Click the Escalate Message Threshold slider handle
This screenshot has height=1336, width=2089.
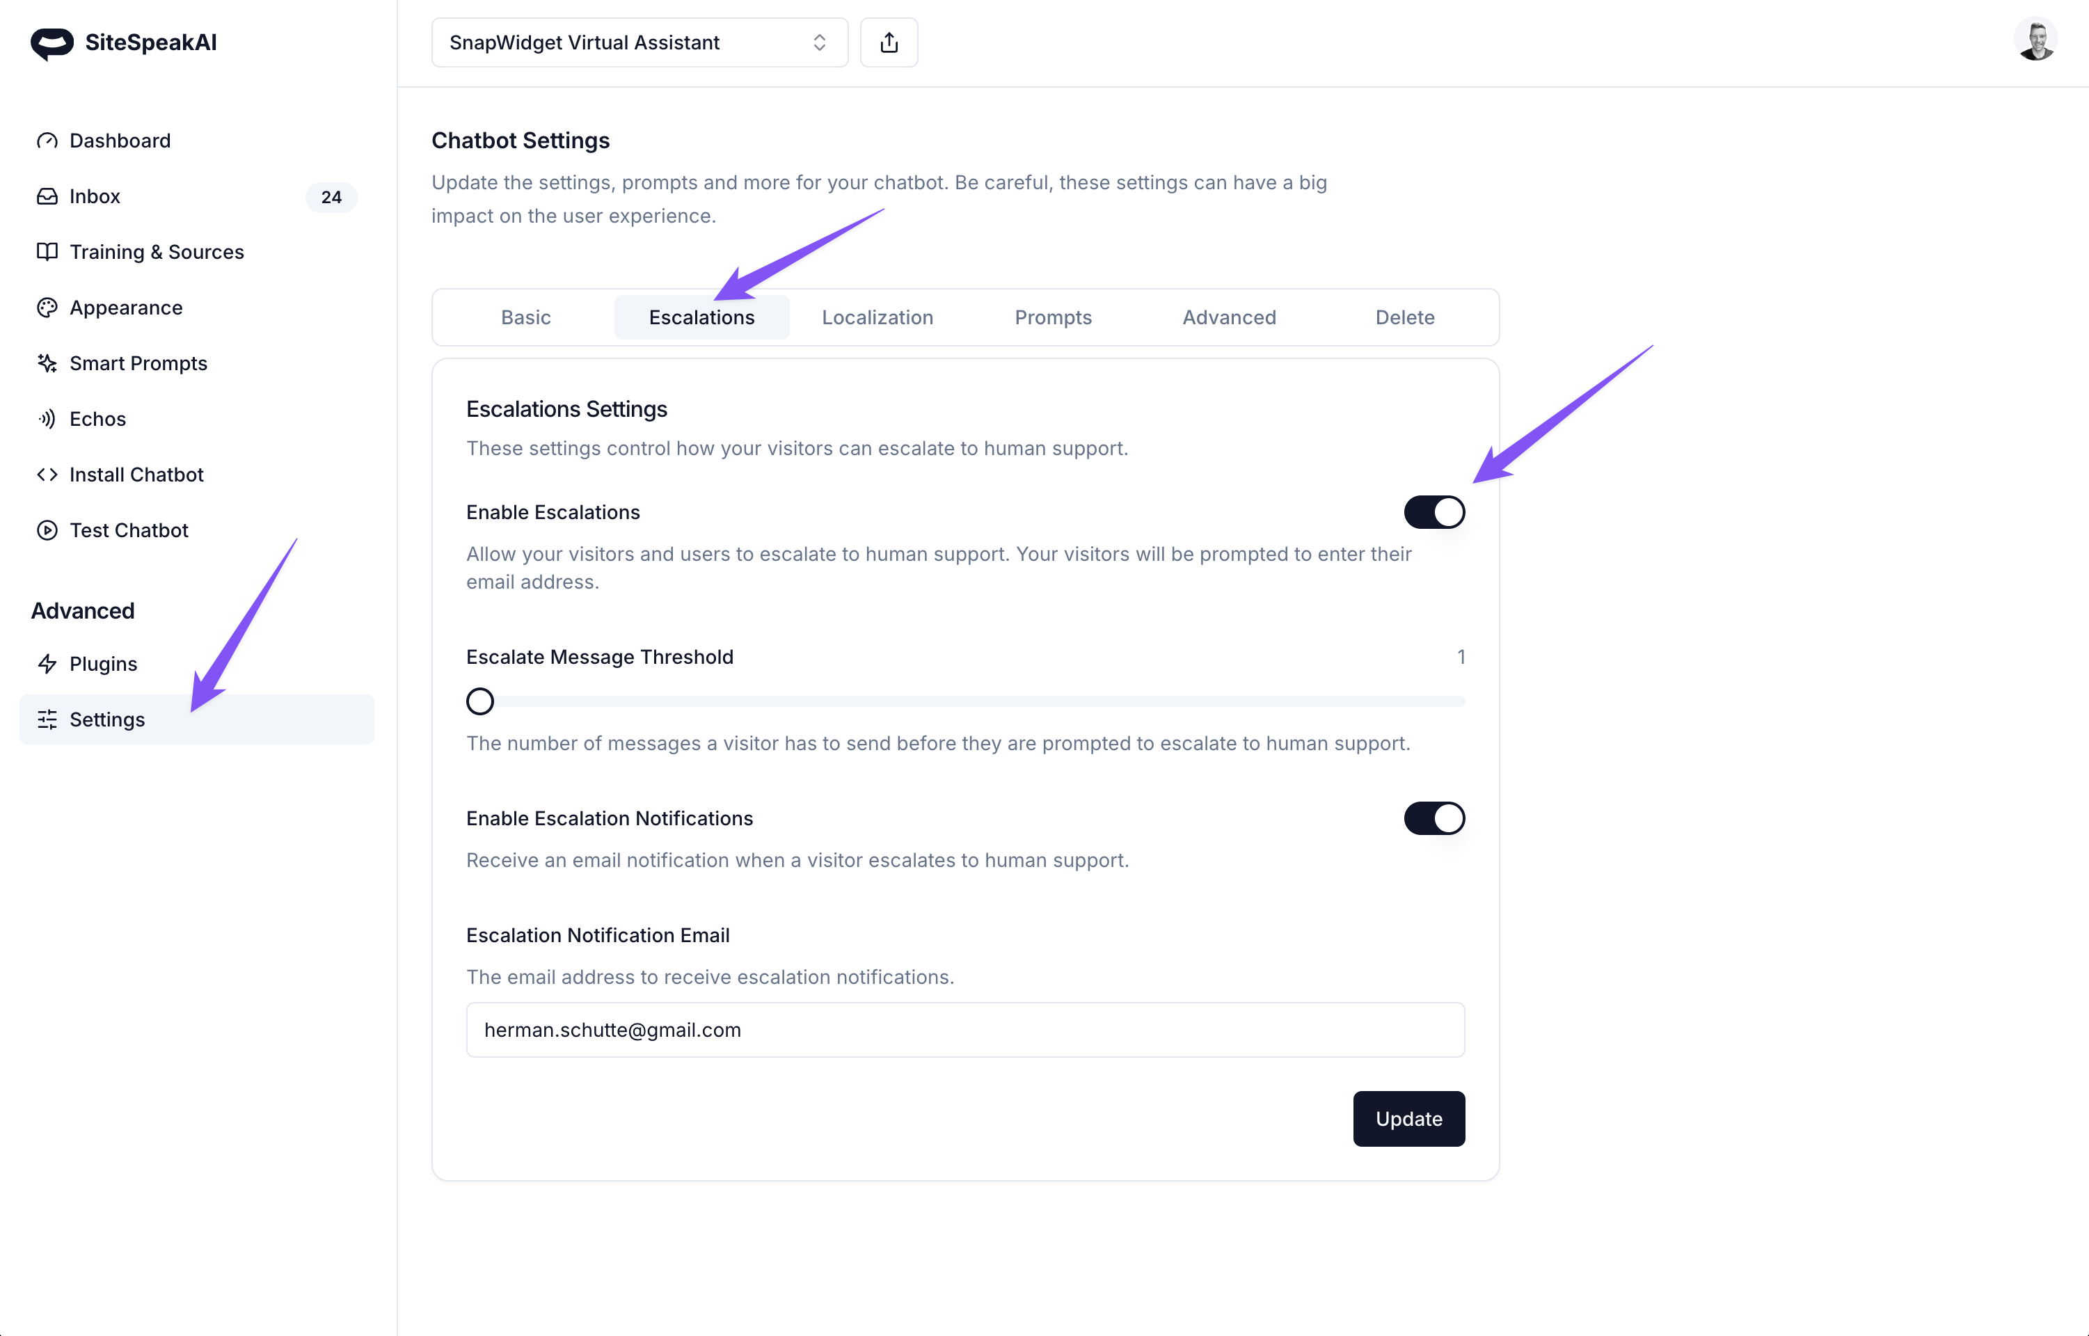pos(479,701)
